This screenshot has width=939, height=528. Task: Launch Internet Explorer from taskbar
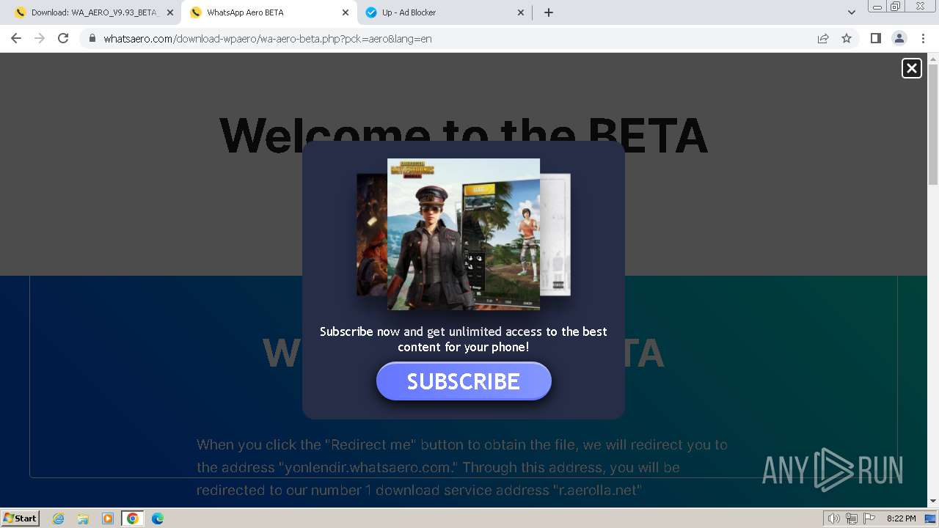click(x=59, y=518)
